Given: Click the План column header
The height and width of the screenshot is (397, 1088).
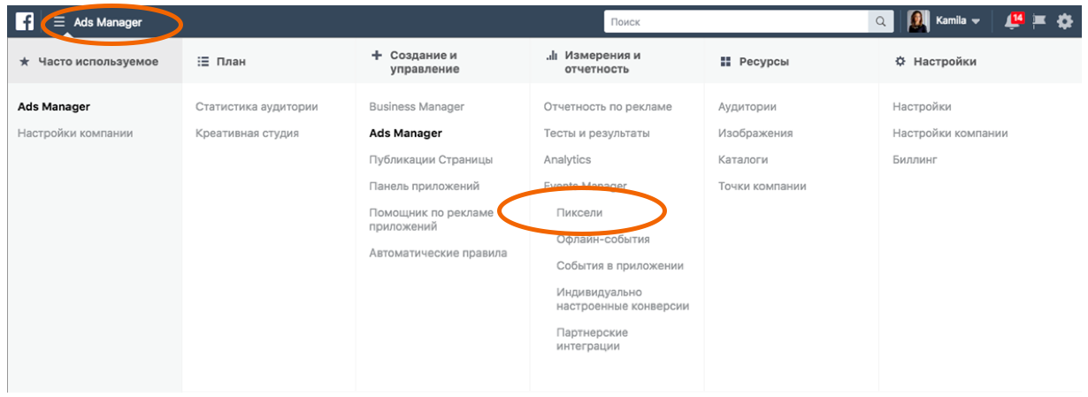Looking at the screenshot, I should [x=231, y=62].
